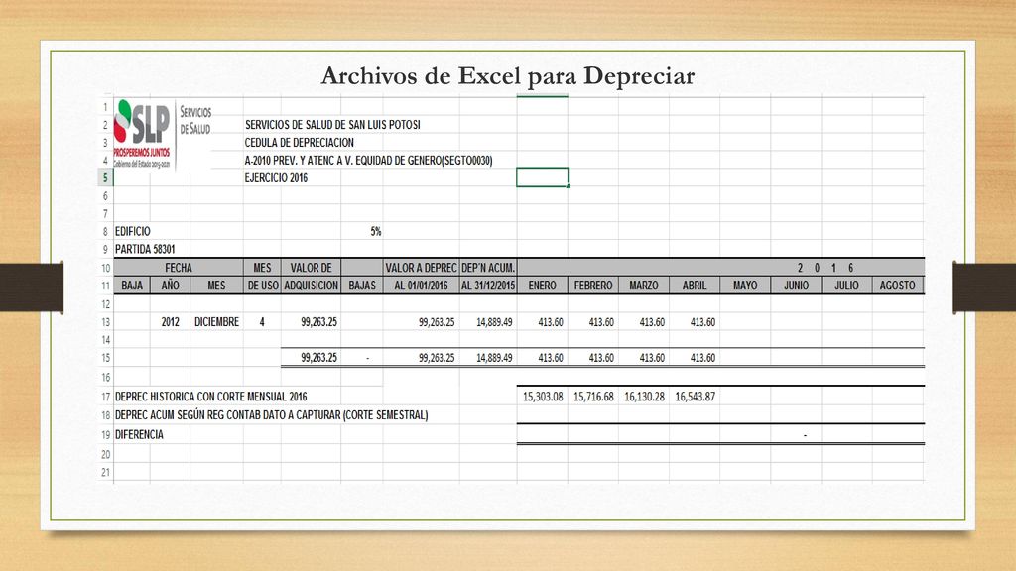Select row 15 total acquisition '99,263.25'
Viewport: 1016px width, 571px height.
point(311,357)
